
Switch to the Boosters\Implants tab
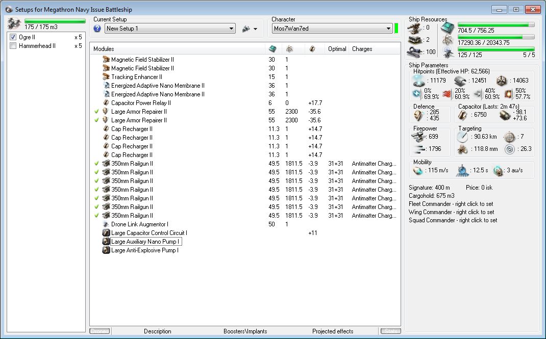pyautogui.click(x=245, y=331)
